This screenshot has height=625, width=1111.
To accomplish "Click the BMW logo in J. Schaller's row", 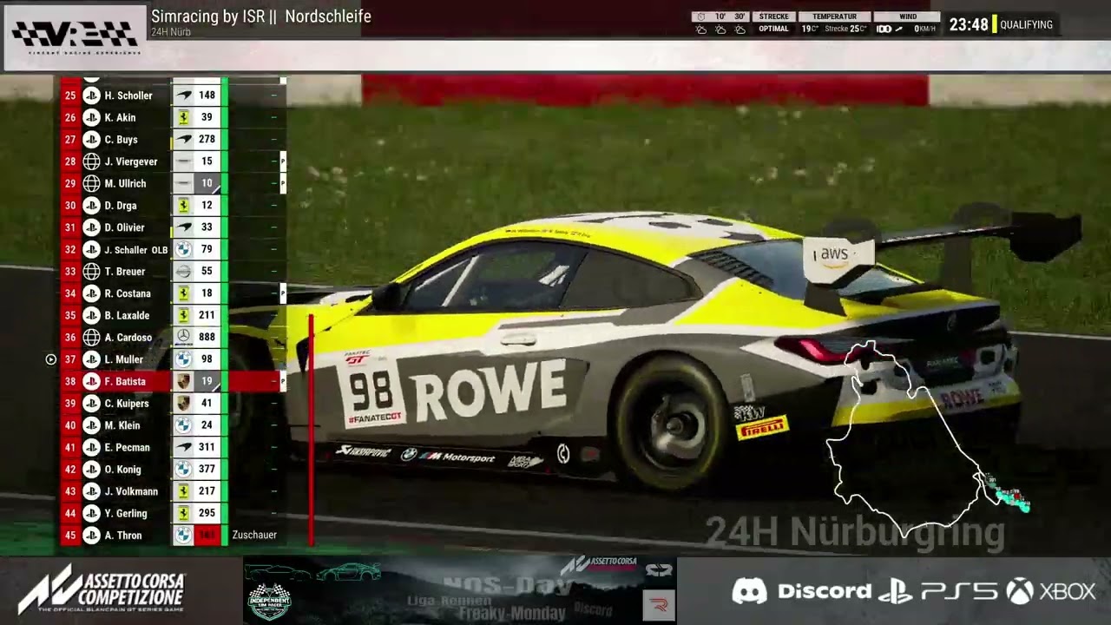I will tap(183, 249).
